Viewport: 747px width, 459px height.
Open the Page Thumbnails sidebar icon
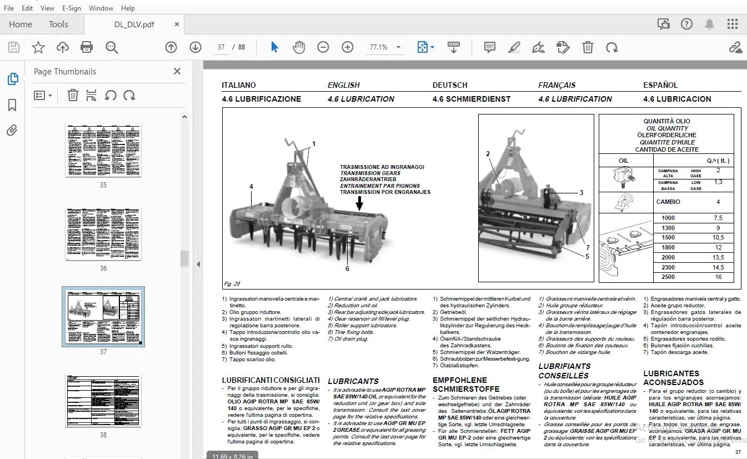tap(12, 79)
